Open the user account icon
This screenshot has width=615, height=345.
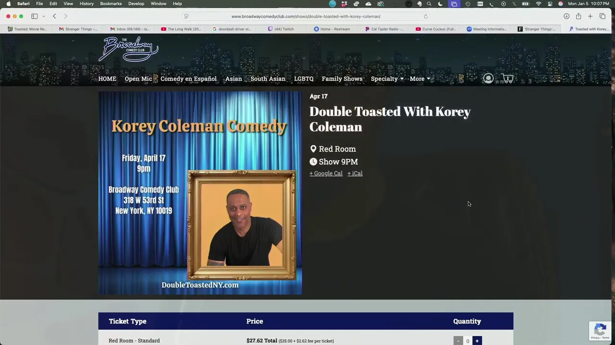(488, 78)
